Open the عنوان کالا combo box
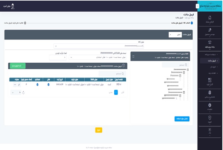The image size is (223, 150). [99, 46]
